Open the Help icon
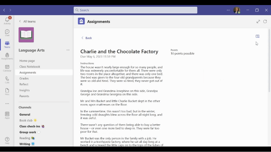 pyautogui.click(x=7, y=141)
